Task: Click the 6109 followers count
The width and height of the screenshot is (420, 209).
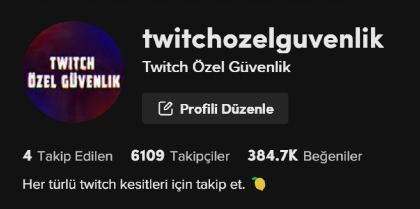Action: [147, 156]
